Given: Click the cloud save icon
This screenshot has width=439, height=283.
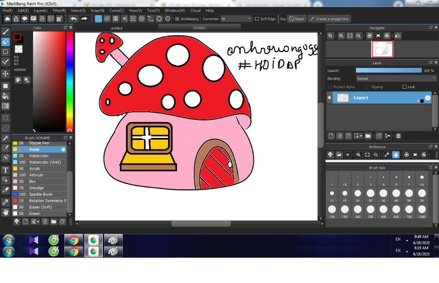Looking at the screenshot, I should tap(7, 19).
